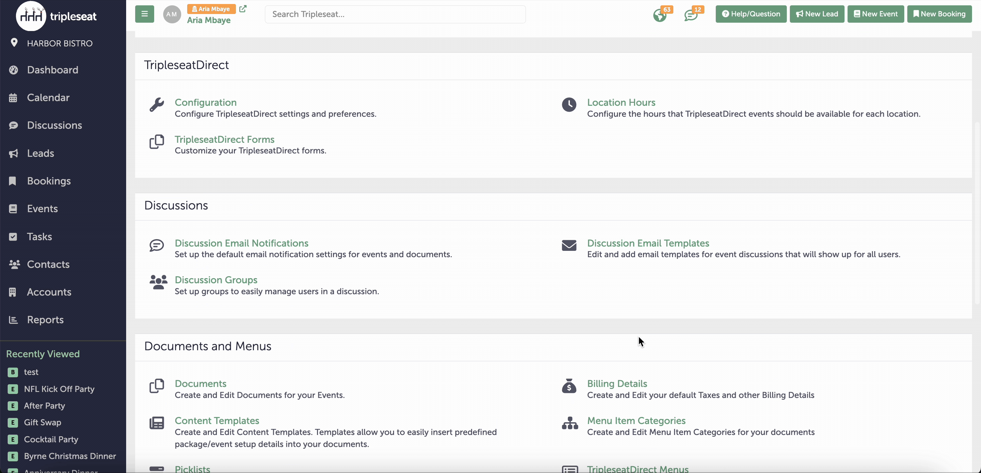Image resolution: width=981 pixels, height=473 pixels.
Task: Toggle the sidebar hamburger menu button
Action: [144, 14]
